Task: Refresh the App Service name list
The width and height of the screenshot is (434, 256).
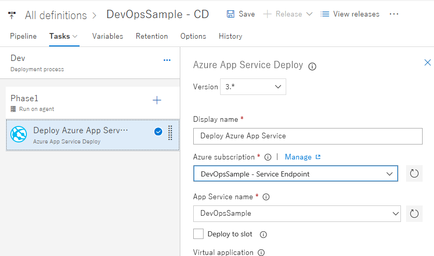Action: (x=414, y=214)
